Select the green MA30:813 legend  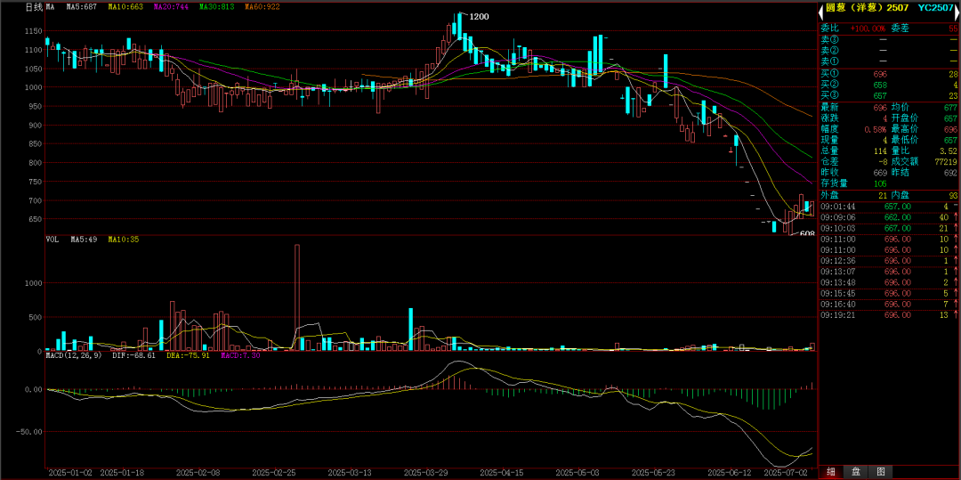(216, 7)
